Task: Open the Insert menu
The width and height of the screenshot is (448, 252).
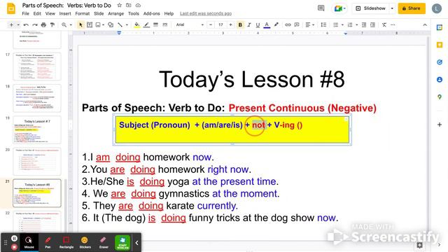Action: pos(65,13)
